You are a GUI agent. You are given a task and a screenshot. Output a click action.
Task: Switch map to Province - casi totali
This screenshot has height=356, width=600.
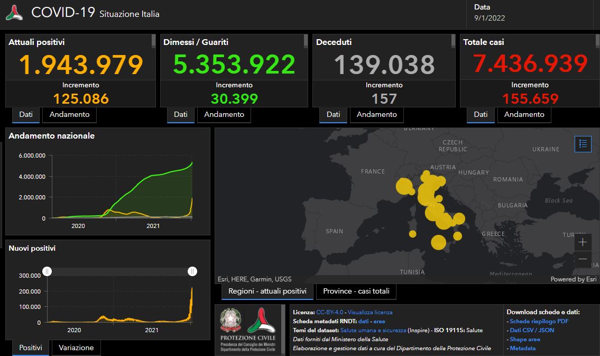pos(356,291)
